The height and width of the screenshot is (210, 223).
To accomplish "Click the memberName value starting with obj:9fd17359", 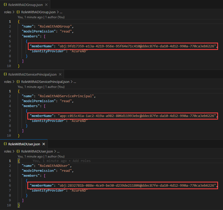I will pos(137,46).
